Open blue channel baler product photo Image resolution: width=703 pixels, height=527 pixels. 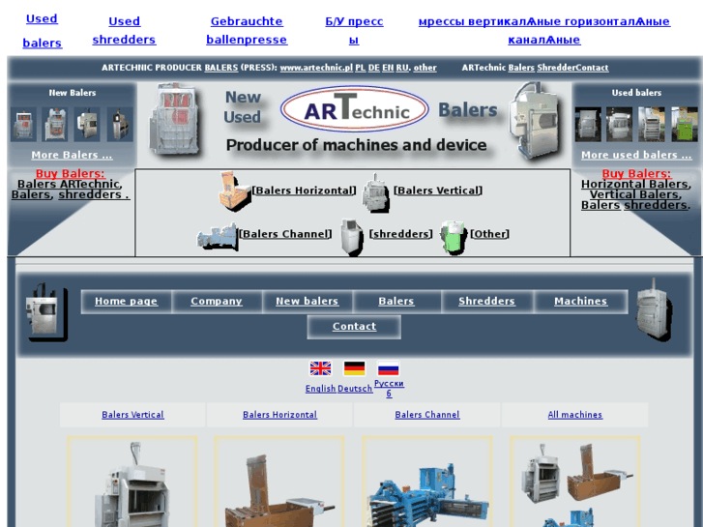427,482
